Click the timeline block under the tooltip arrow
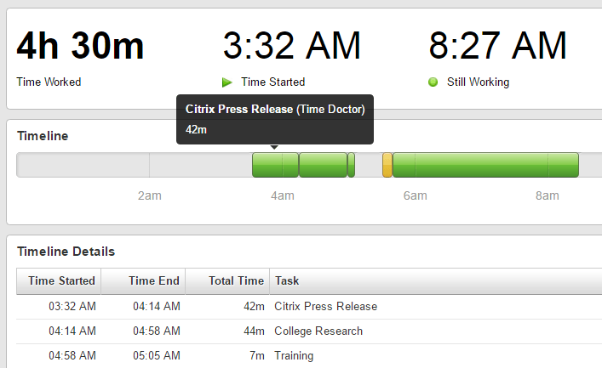This screenshot has width=602, height=368. (274, 165)
